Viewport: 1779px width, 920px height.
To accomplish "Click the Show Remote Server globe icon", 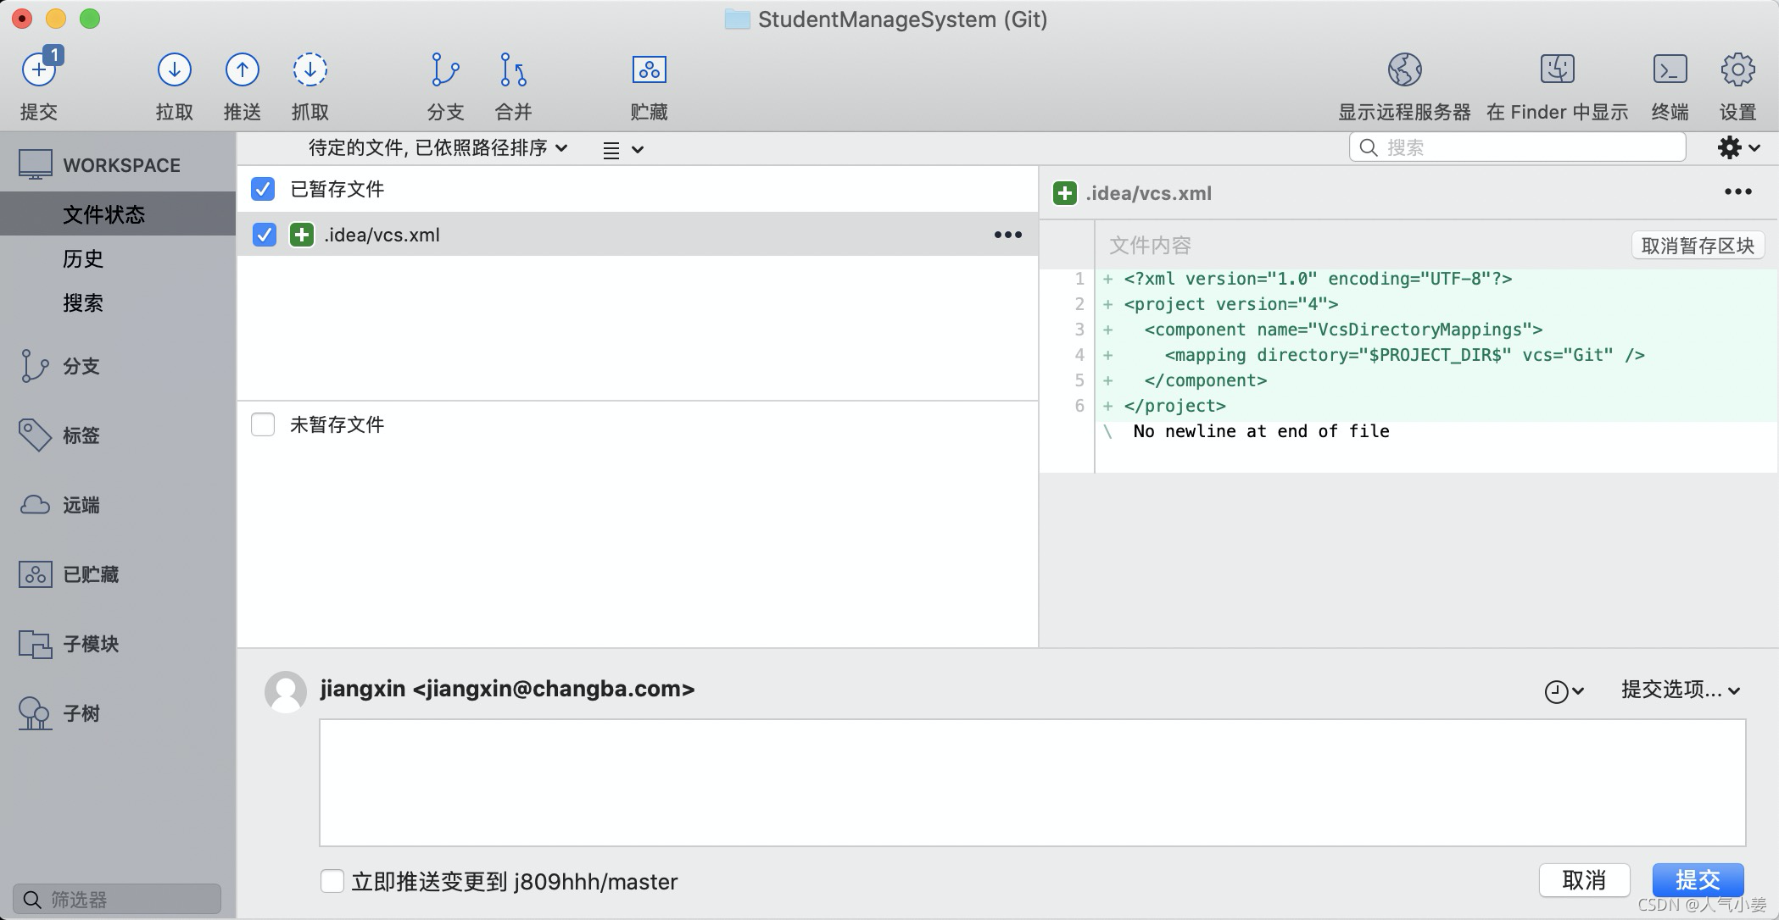I will [x=1404, y=69].
